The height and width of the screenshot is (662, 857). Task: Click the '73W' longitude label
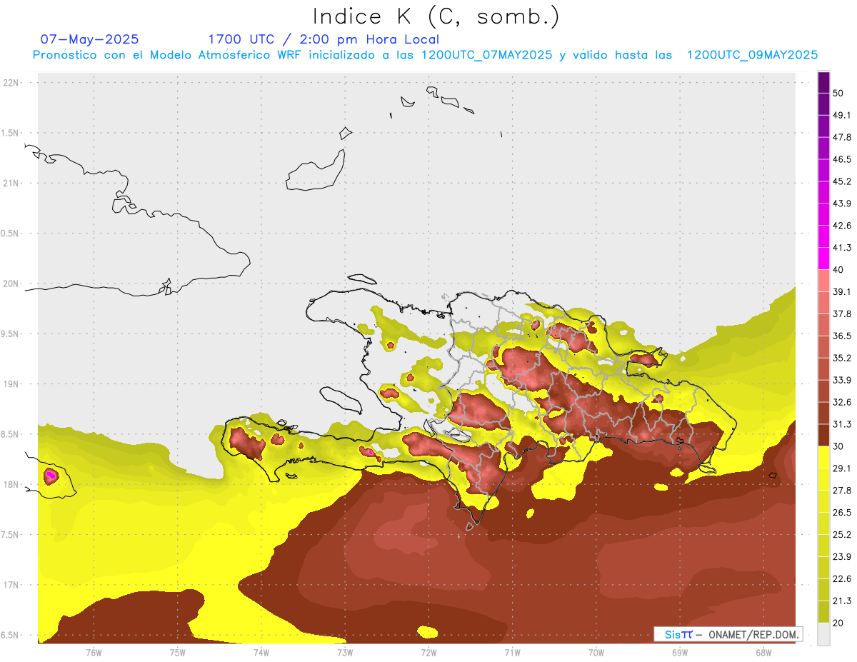click(x=345, y=653)
